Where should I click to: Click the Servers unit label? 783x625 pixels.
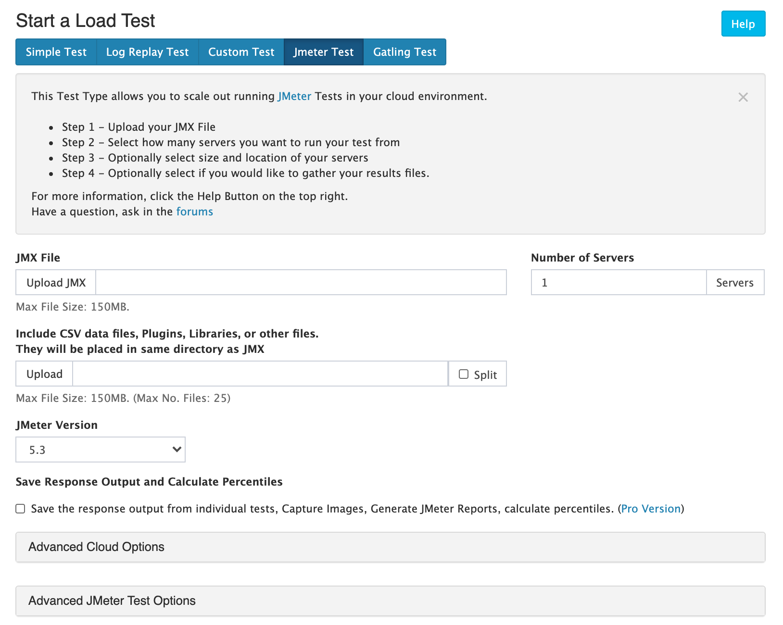coord(735,282)
